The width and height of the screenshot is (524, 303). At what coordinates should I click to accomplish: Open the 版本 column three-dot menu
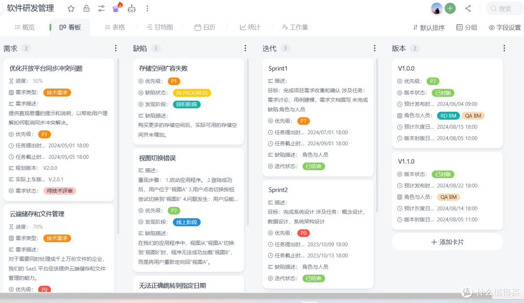click(504, 48)
